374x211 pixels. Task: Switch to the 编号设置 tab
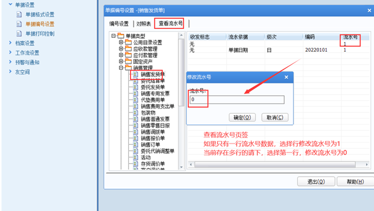[x=119, y=23]
